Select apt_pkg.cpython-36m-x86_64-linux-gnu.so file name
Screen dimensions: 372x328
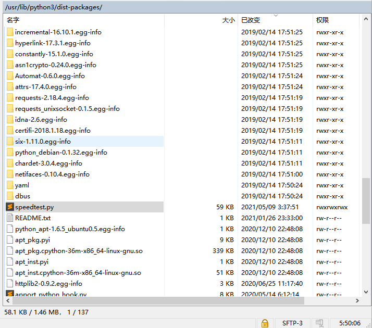[x=79, y=251]
